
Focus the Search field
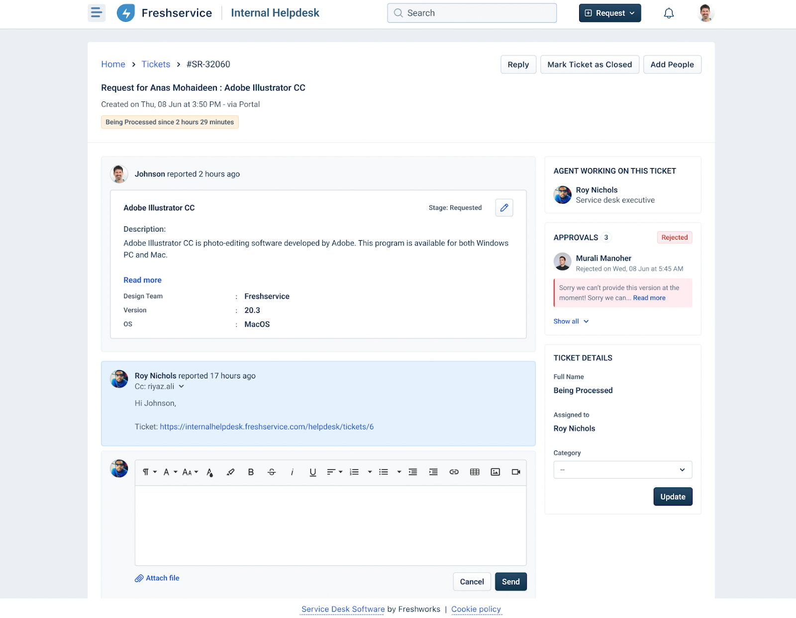[x=472, y=13]
